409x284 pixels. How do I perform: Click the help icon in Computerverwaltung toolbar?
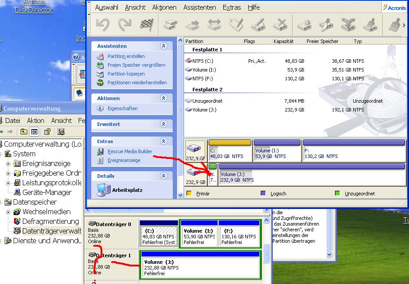click(x=47, y=132)
